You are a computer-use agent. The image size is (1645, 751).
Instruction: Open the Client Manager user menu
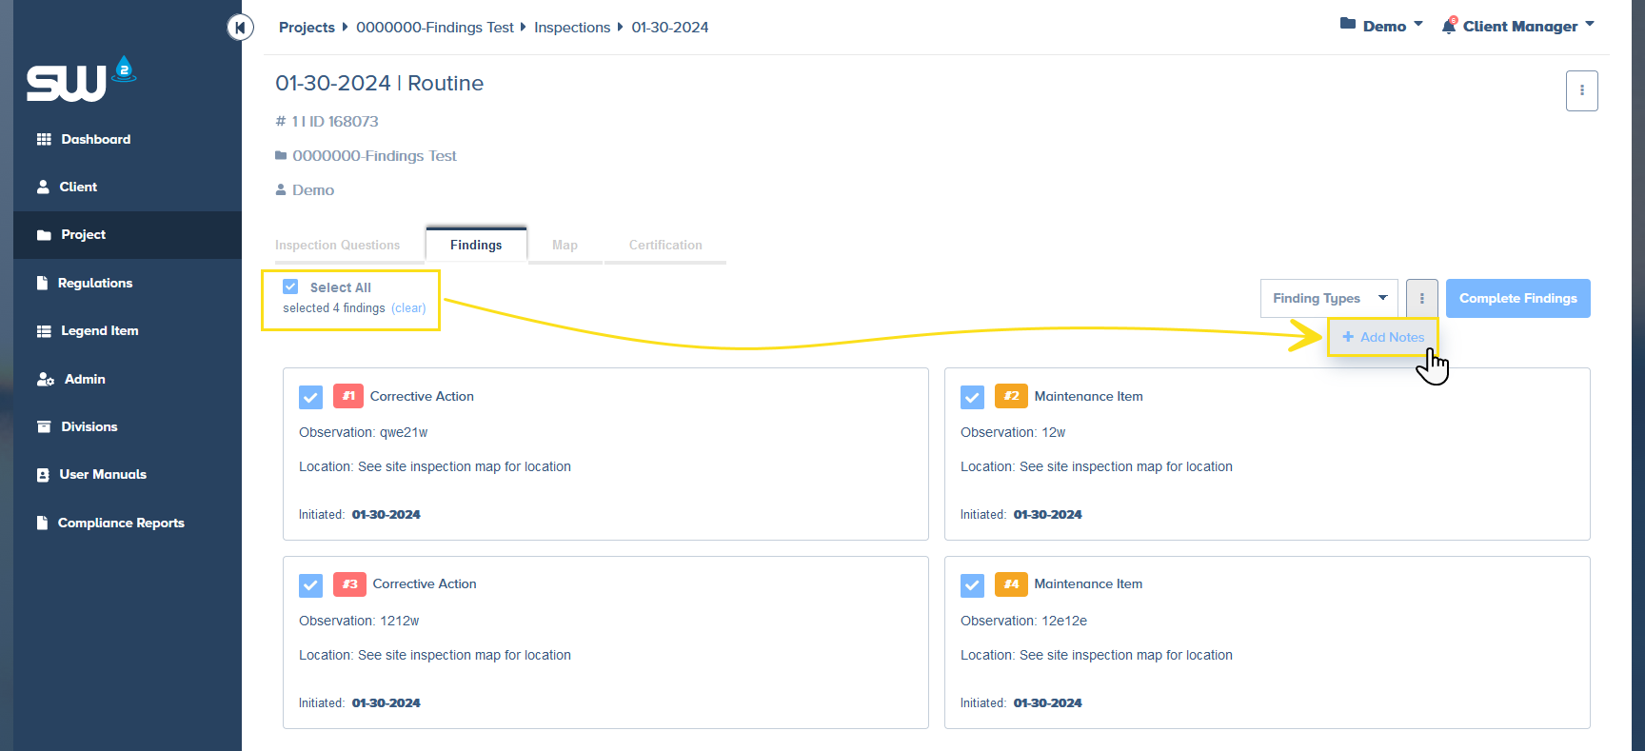pos(1519,27)
